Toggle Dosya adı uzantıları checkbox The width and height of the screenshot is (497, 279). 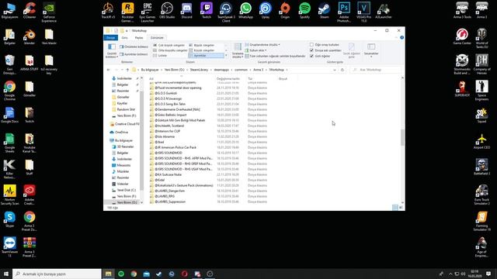pyautogui.click(x=311, y=50)
